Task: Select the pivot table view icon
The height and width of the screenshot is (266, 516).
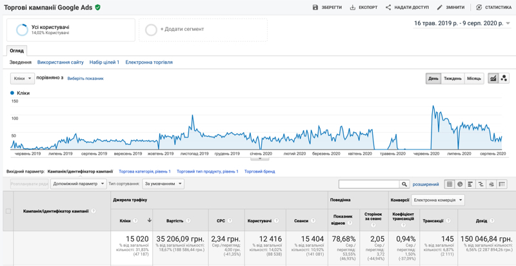Action: [502, 184]
